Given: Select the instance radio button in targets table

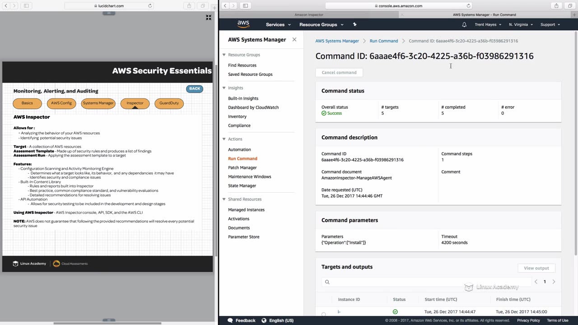Looking at the screenshot, I should tap(324, 314).
